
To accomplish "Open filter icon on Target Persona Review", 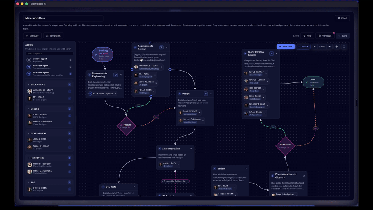I will 272,53.
